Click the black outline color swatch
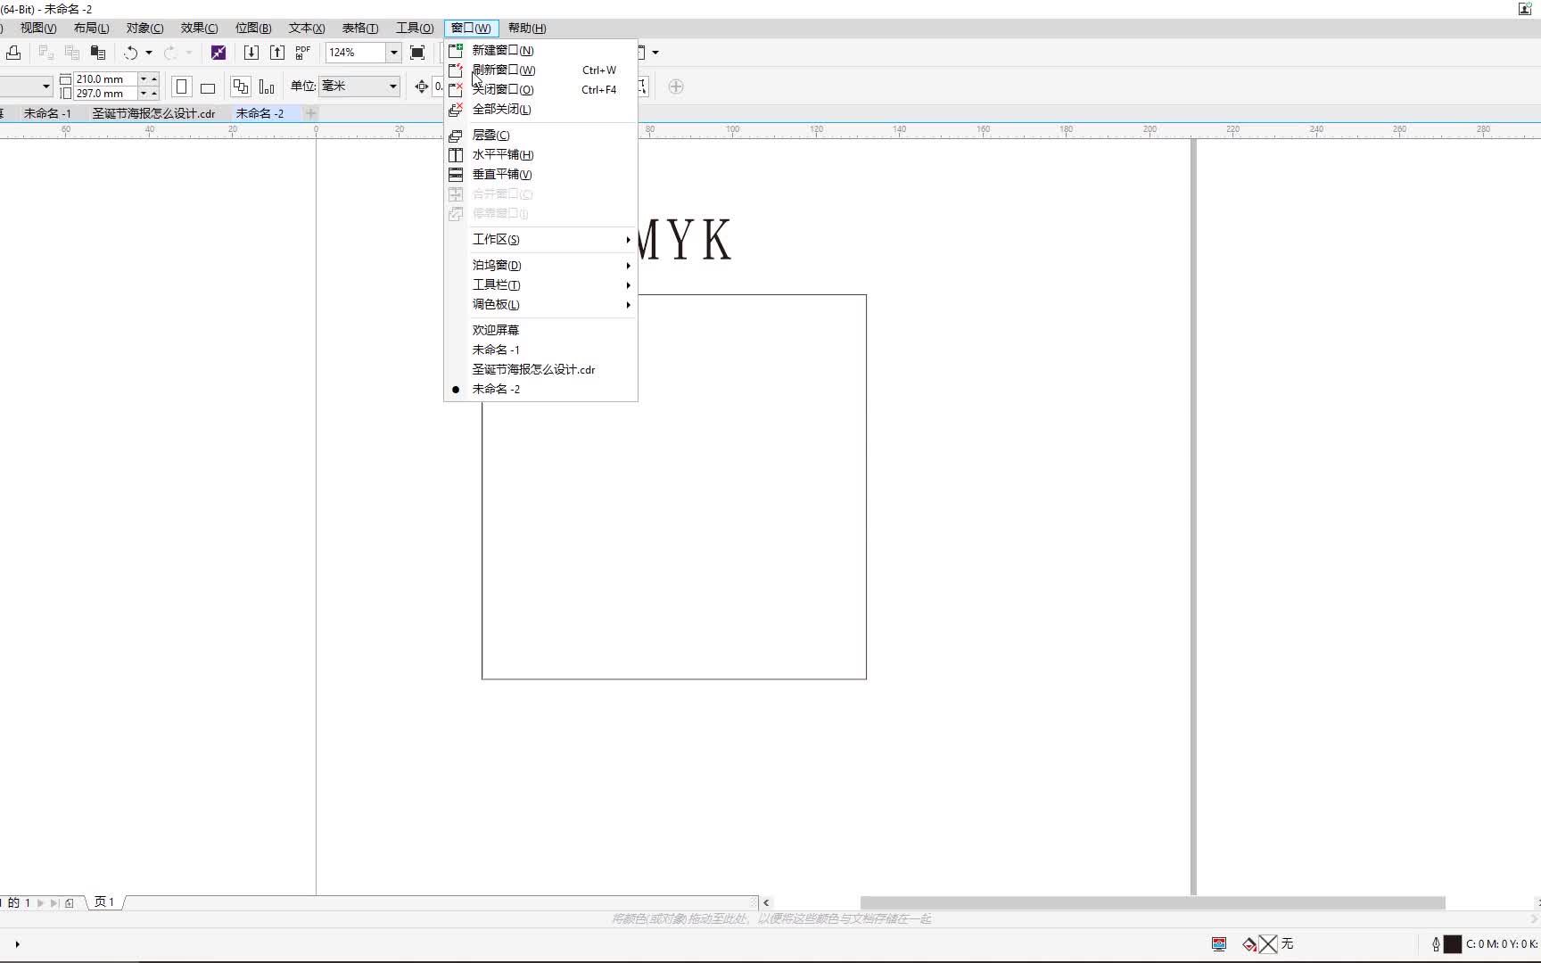The height and width of the screenshot is (963, 1541). tap(1453, 944)
